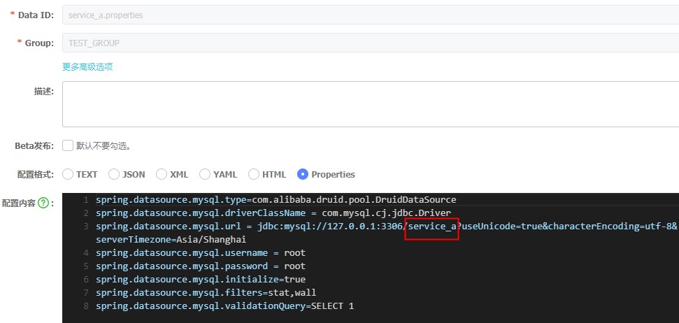Click the validationQuery=SELECT 1 line
Screen dimensions: 679x323
(x=224, y=306)
